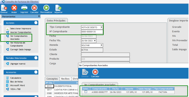Click the icon beside Asociar Comprobantes
The height and width of the screenshot is (97, 189).
(x=7, y=32)
